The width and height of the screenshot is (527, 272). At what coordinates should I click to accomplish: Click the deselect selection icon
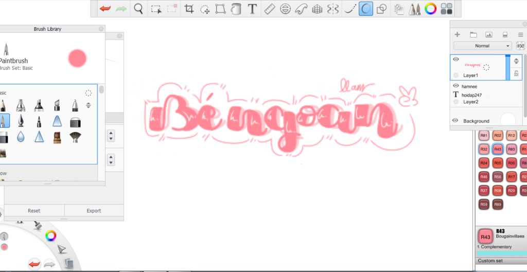[x=172, y=9]
